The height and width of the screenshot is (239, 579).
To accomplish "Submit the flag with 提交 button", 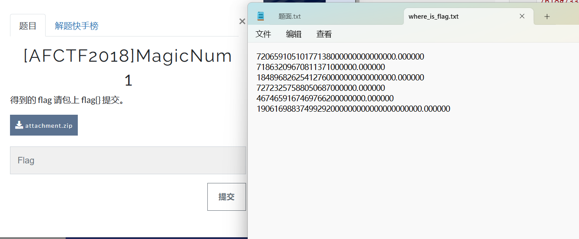I will coord(226,197).
